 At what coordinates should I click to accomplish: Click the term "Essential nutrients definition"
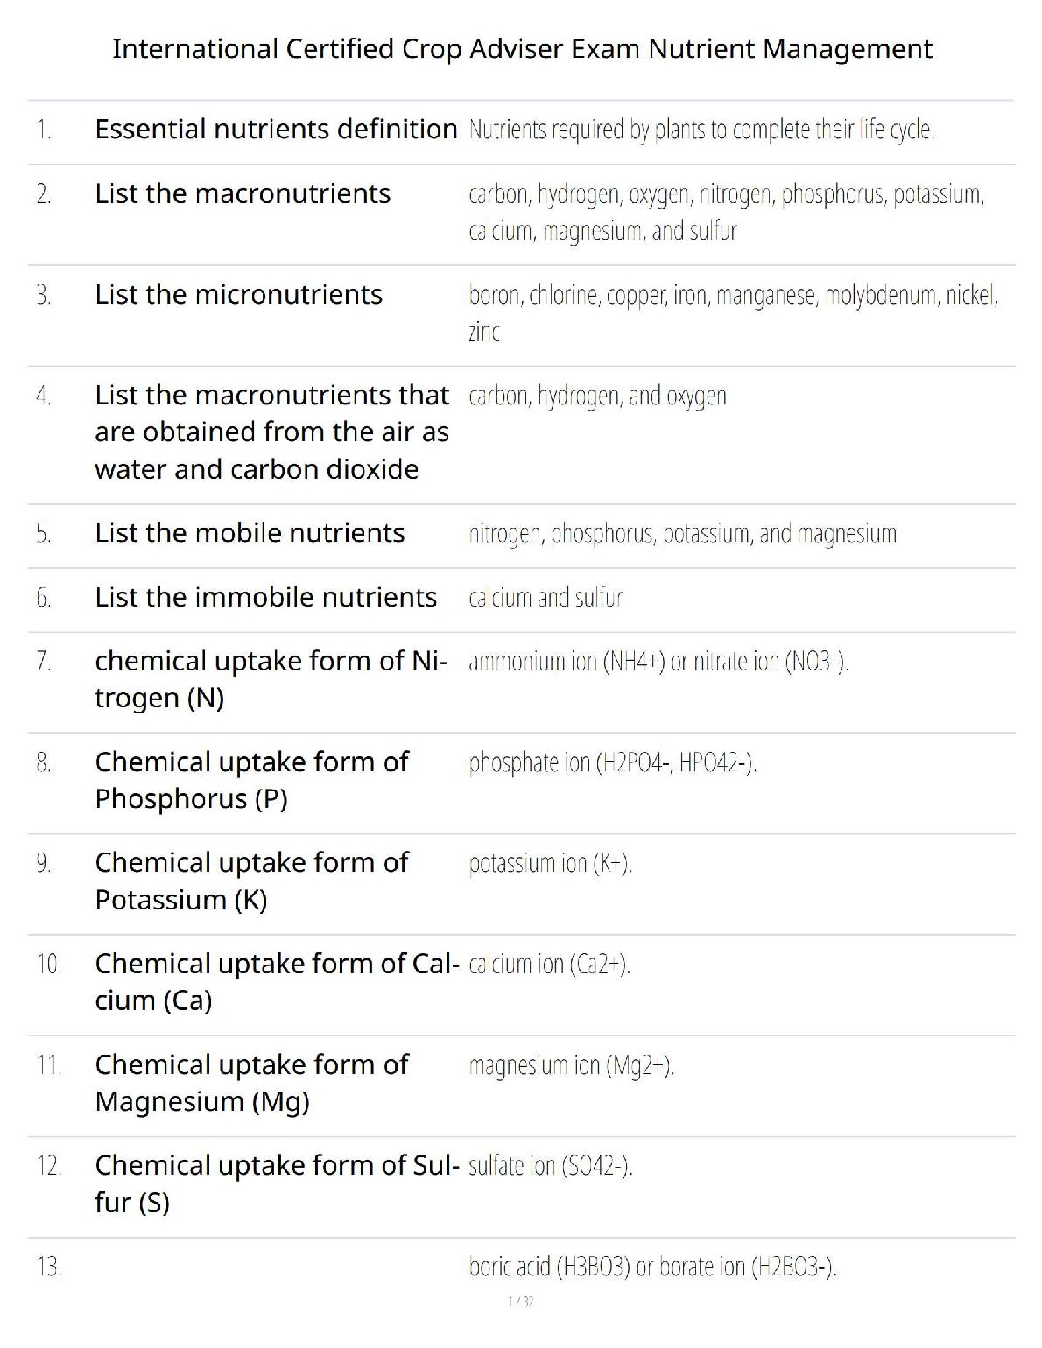[276, 130]
